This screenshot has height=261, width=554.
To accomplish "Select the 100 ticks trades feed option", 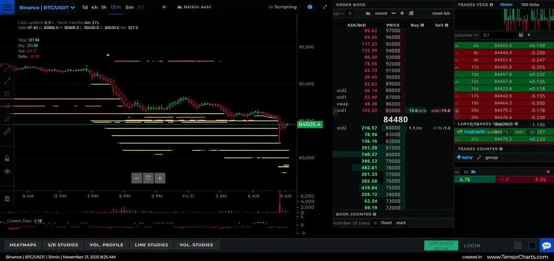I will 530,5.
